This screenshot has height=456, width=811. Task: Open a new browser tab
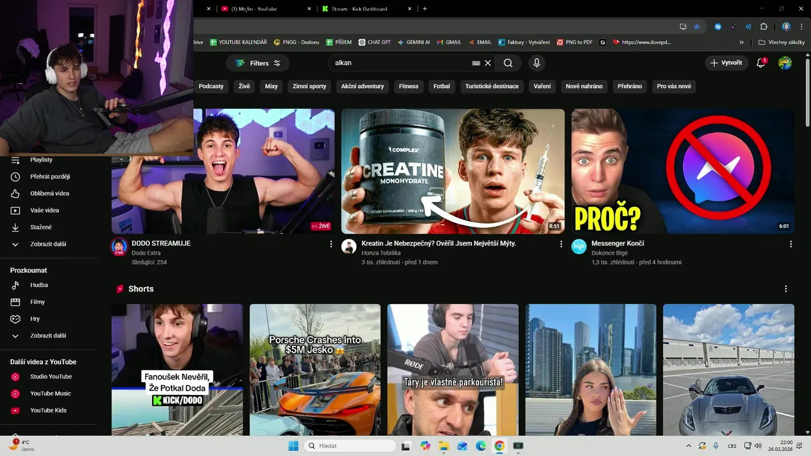click(x=425, y=9)
